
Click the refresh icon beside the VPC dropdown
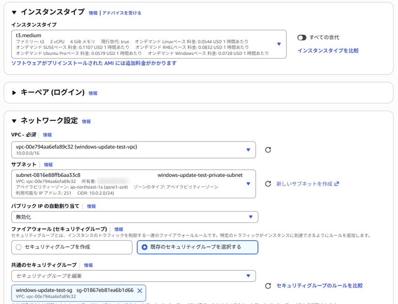tap(268, 150)
